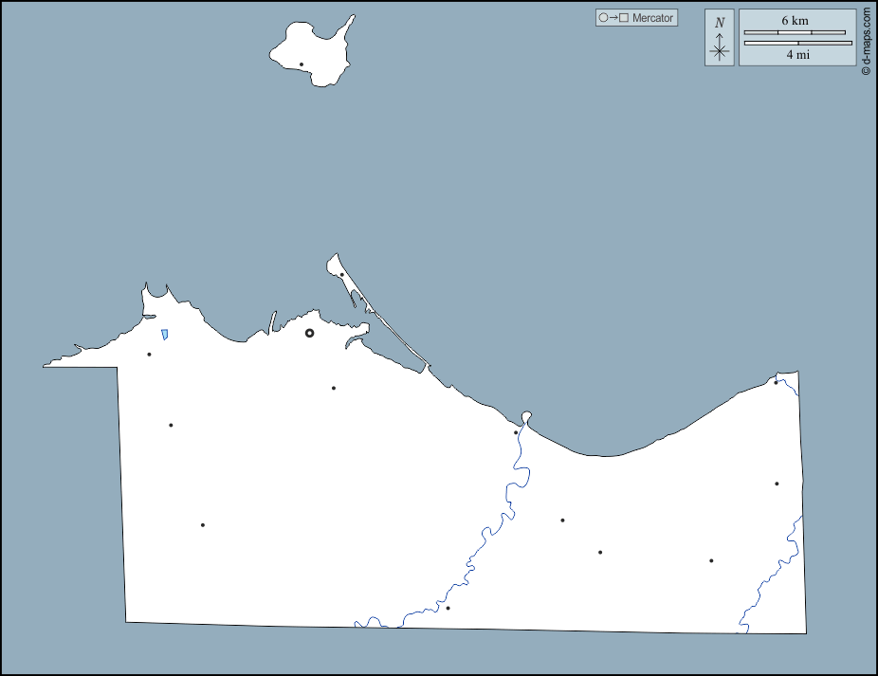Viewport: 878px width, 676px height.
Task: Click the Mercator projection label
Action: click(x=652, y=18)
